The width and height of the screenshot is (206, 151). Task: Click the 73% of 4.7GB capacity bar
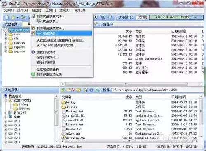pyautogui.click(x=176, y=17)
